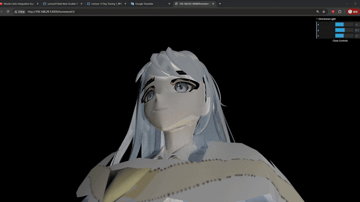This screenshot has width=360, height=202.
Task: Click the z value input field
Action: pyautogui.click(x=357, y=35)
